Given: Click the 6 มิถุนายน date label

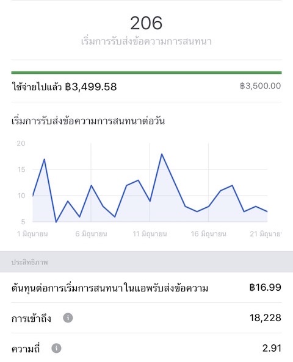Looking at the screenshot, I should coord(91,234).
